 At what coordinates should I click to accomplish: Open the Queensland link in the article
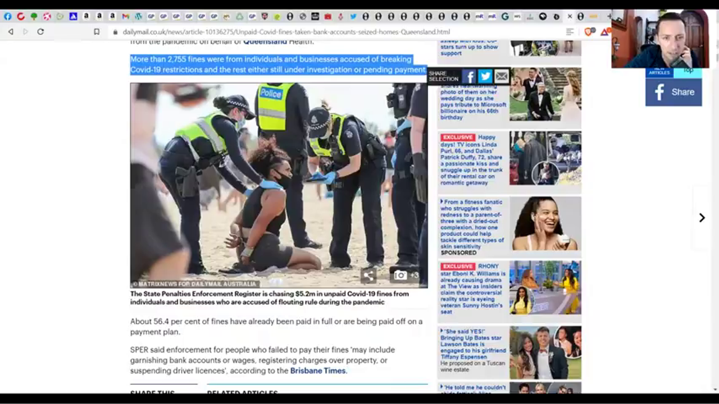[265, 42]
